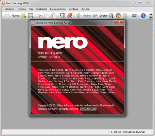Click the Copyright (C) 2012 Nero AG line
This screenshot has height=136, width=155.
[x=76, y=105]
